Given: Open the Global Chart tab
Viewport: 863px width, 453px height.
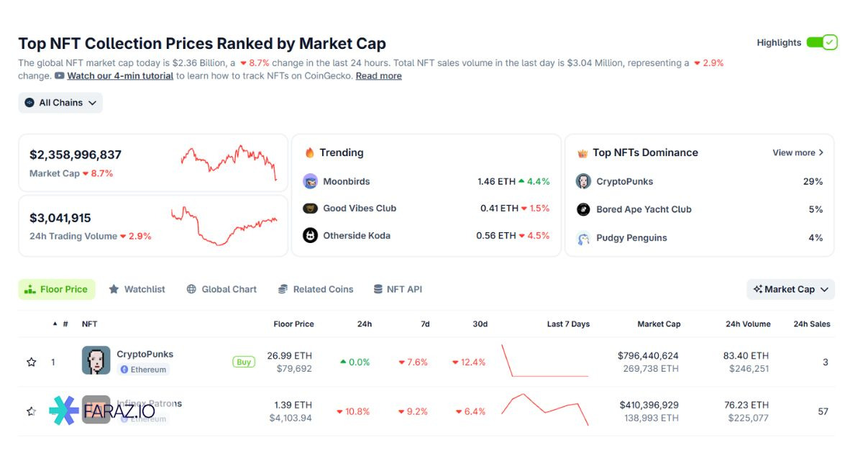Looking at the screenshot, I should (222, 289).
